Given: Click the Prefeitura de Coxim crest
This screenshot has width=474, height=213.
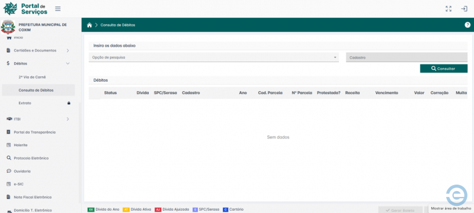Looking at the screenshot, I should coord(8,27).
